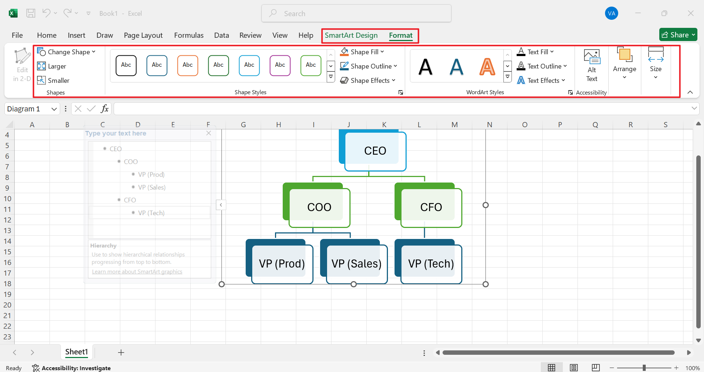
Task: Switch to Page Layout view in status bar
Action: (574, 367)
